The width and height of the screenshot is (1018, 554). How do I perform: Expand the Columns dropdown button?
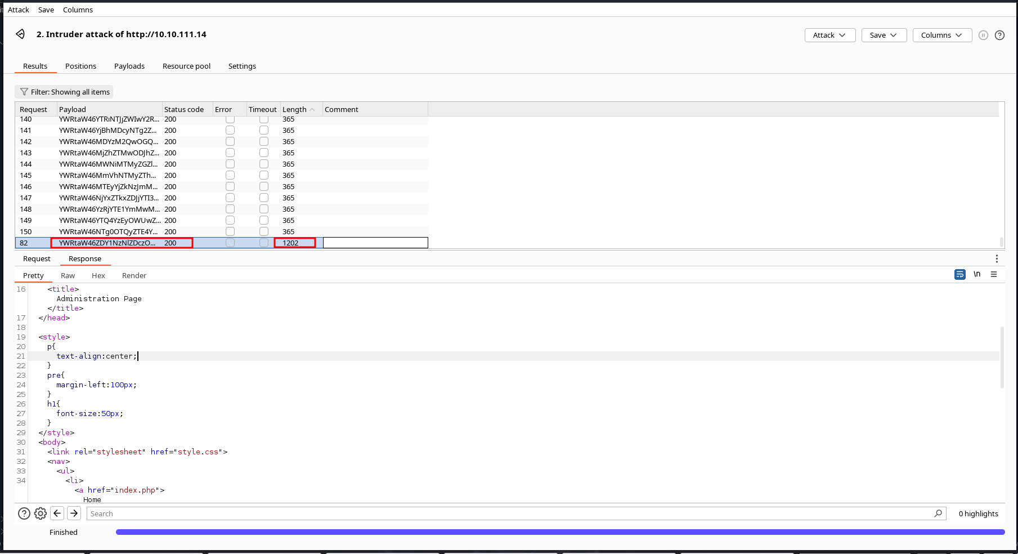click(x=941, y=35)
